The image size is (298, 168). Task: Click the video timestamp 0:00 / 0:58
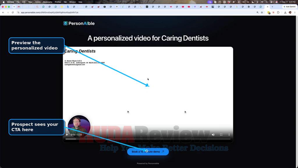76,135
